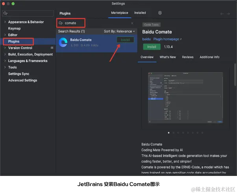The height and width of the screenshot is (194, 237).
Task: Expand Build, Execution, Deployment section
Action: [5, 54]
